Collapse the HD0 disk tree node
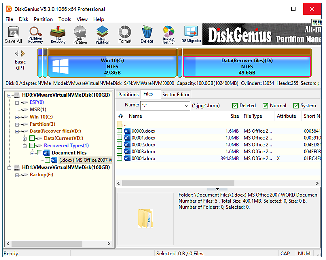The height and width of the screenshot is (260, 326). point(9,95)
